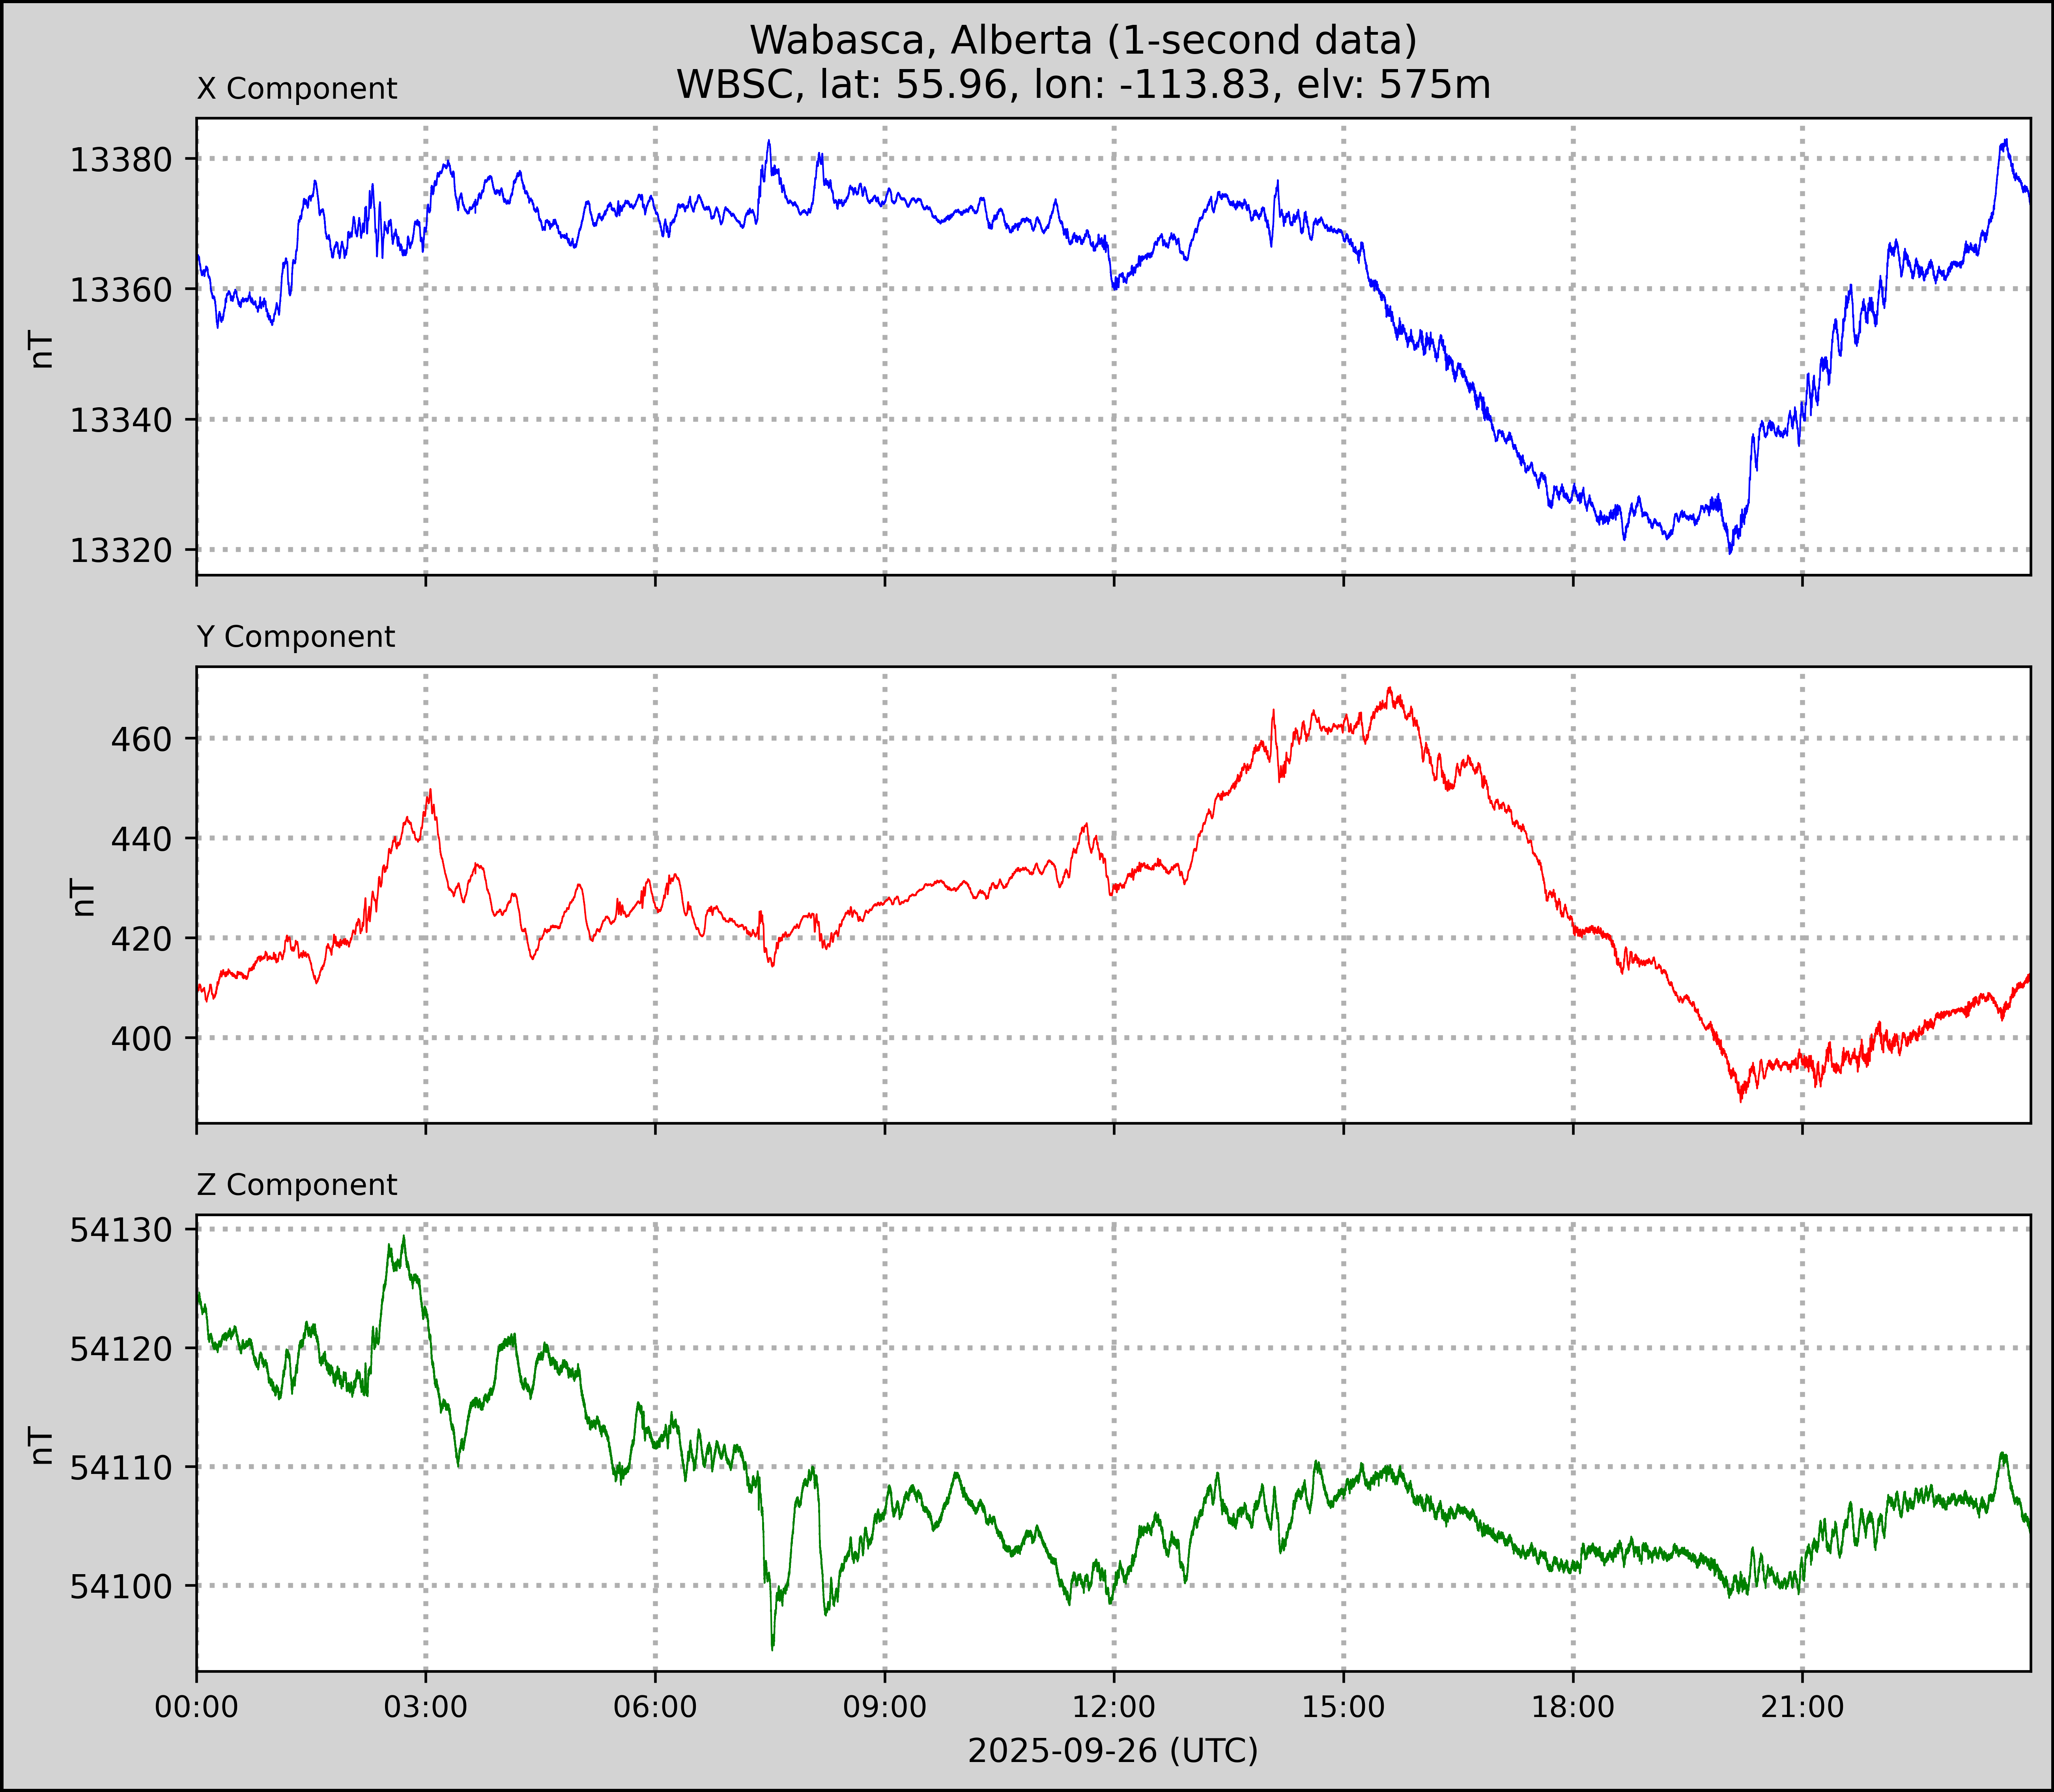Click the 12:00 time axis label

1114,1707
